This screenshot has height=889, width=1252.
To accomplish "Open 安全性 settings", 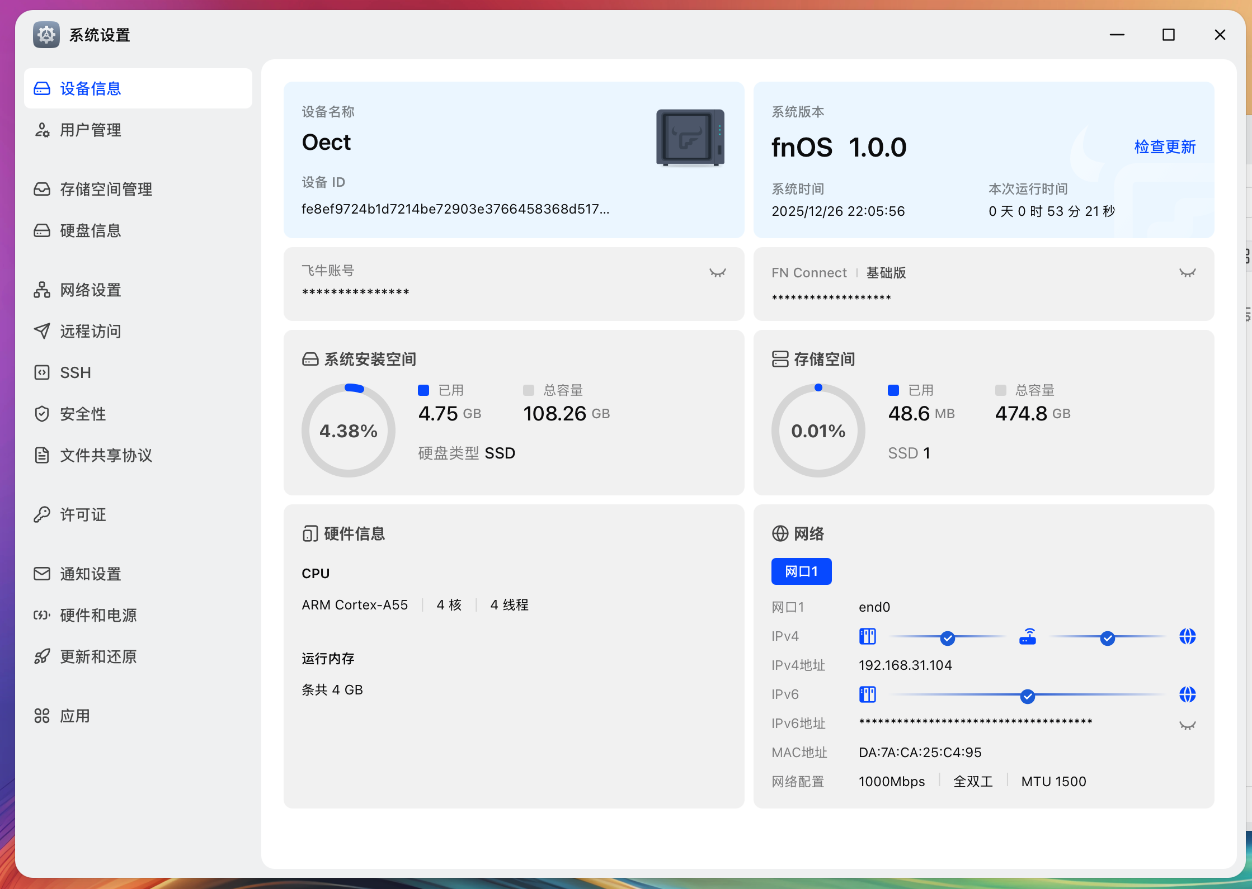I will [82, 414].
